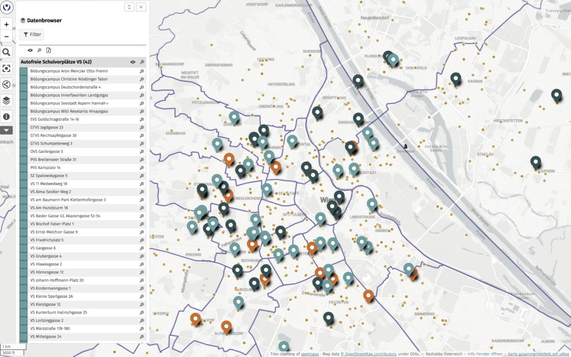This screenshot has height=357, width=571.
Task: Toggle visibility of all layers in Datenbrowser toolbar
Action: 30,51
